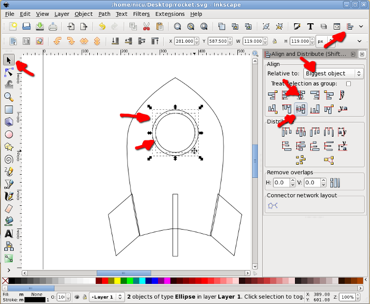Open the Path menu
Image resolution: width=370 pixels, height=304 pixels.
pos(104,14)
